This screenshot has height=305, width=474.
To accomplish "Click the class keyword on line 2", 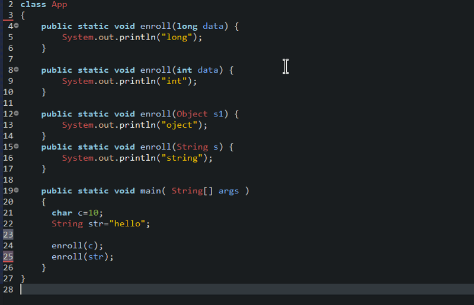I will [33, 5].
